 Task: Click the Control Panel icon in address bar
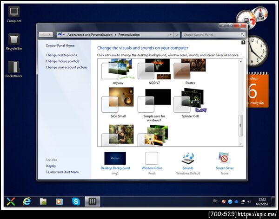coord(60,34)
